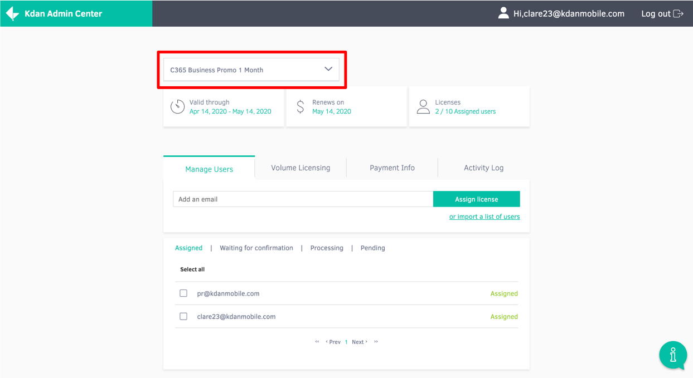Open the C365 Business Promo 1 Month dropdown
Image resolution: width=693 pixels, height=378 pixels.
pyautogui.click(x=251, y=70)
